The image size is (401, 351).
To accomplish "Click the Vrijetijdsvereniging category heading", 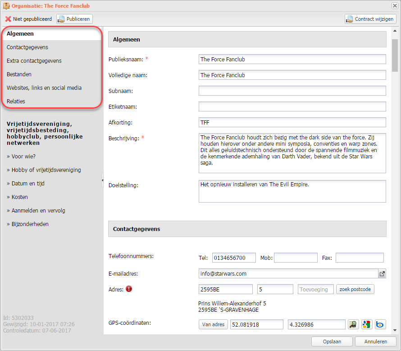I will pyautogui.click(x=45, y=133).
